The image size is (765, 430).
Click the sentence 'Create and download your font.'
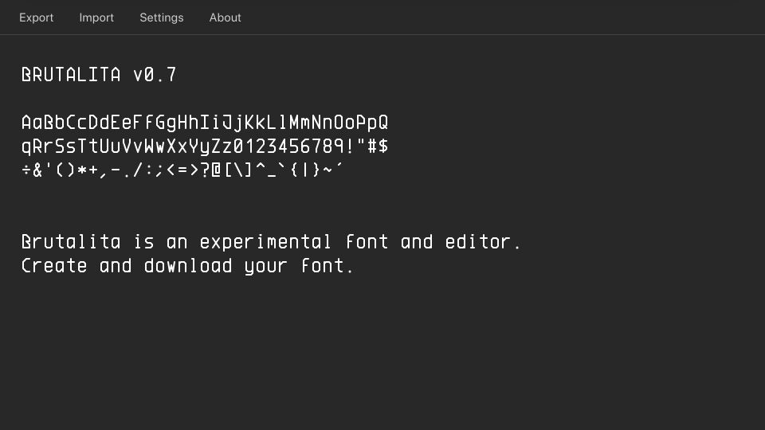point(187,266)
